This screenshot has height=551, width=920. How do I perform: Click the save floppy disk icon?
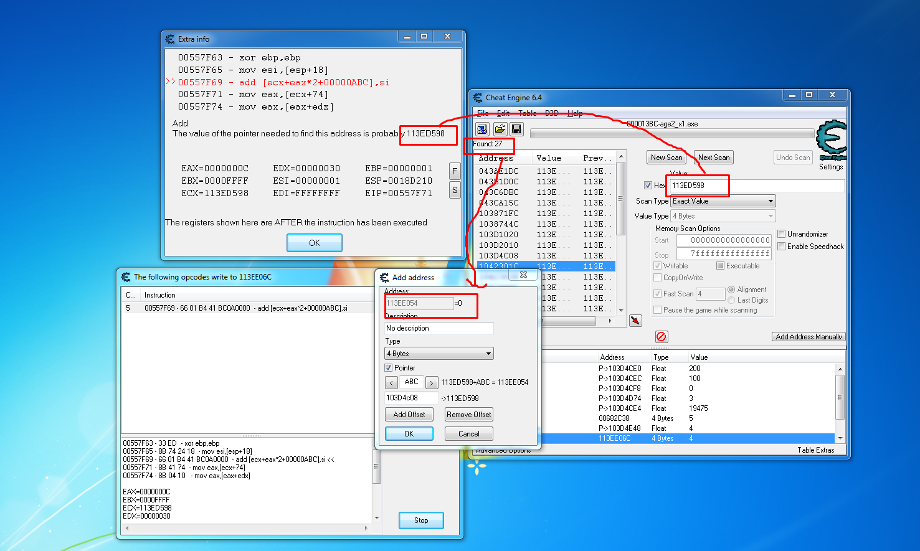pyautogui.click(x=516, y=129)
